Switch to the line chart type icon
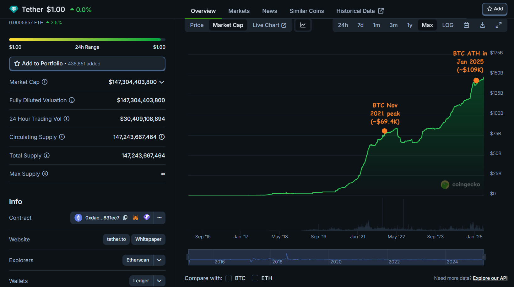 [x=303, y=25]
